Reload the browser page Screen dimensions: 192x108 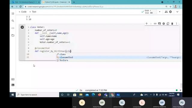click(x=20, y=7)
